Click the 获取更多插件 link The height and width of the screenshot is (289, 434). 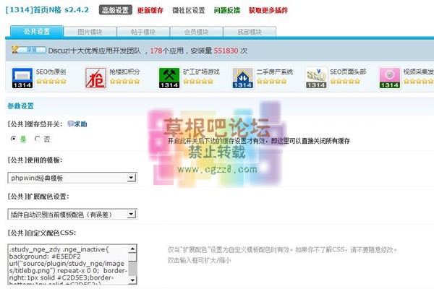(268, 11)
